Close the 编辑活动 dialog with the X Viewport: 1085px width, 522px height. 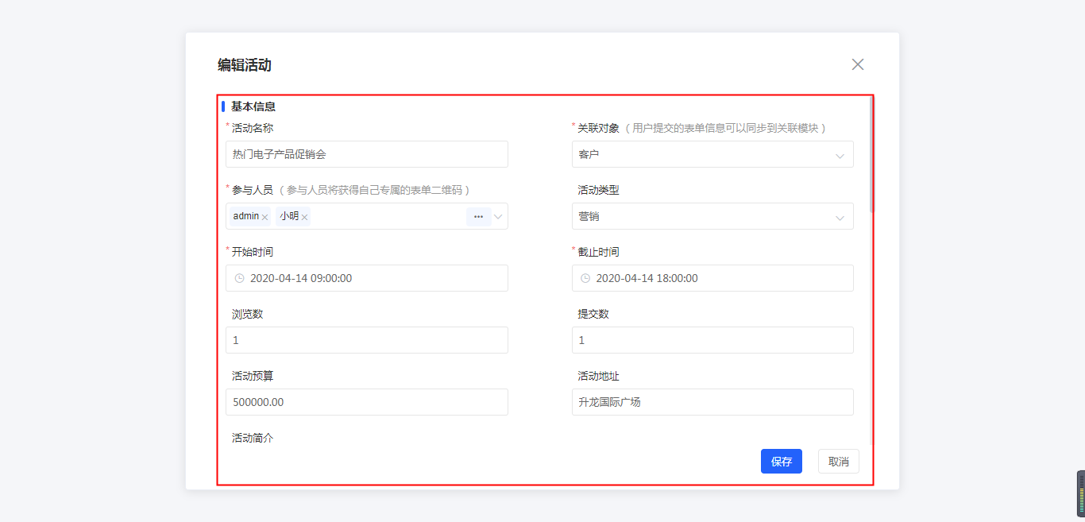tap(858, 64)
